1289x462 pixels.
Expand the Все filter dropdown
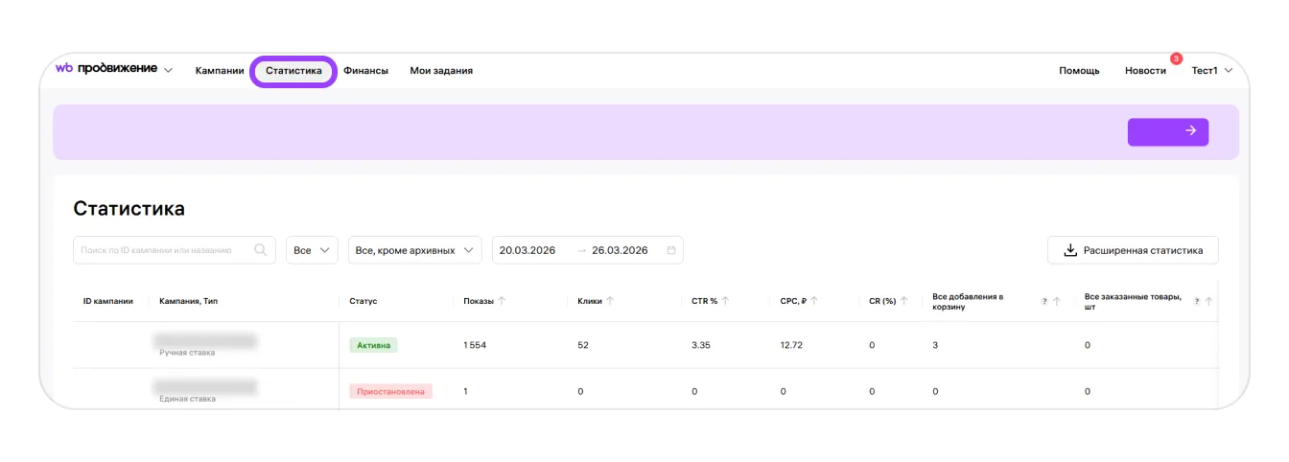coord(313,250)
